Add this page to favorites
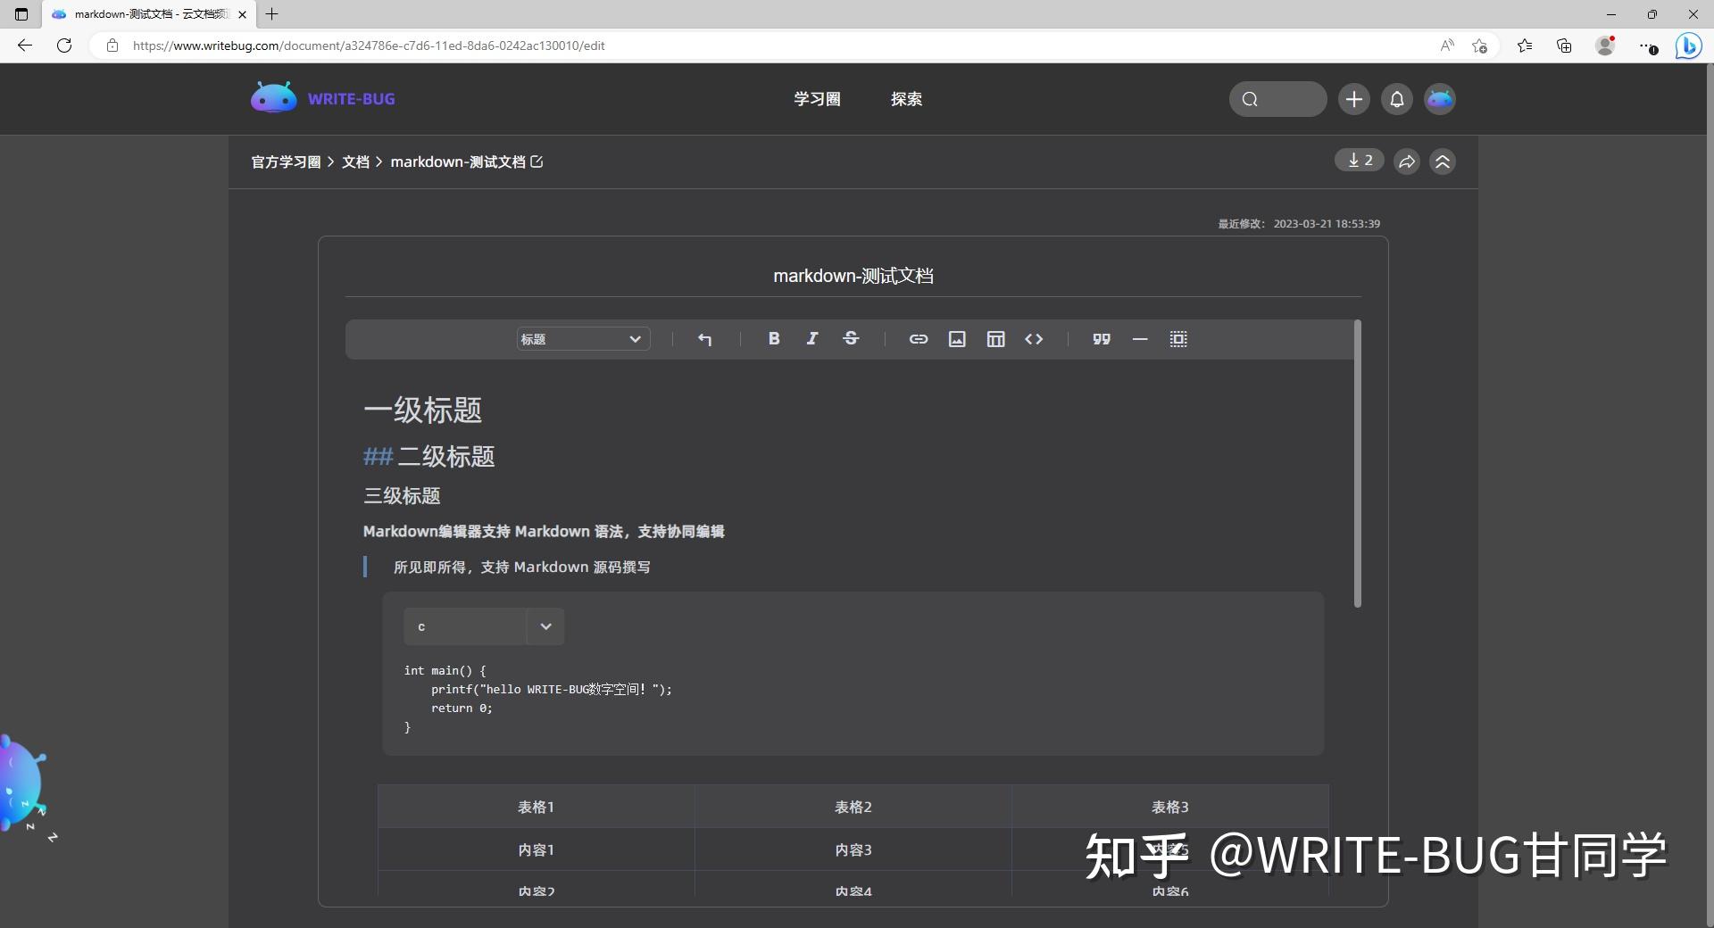The height and width of the screenshot is (928, 1714). tap(1480, 46)
